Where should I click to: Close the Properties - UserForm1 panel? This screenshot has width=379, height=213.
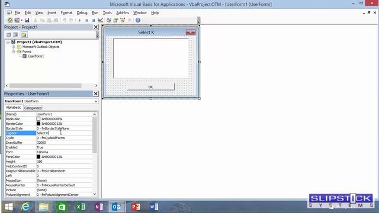click(96, 93)
